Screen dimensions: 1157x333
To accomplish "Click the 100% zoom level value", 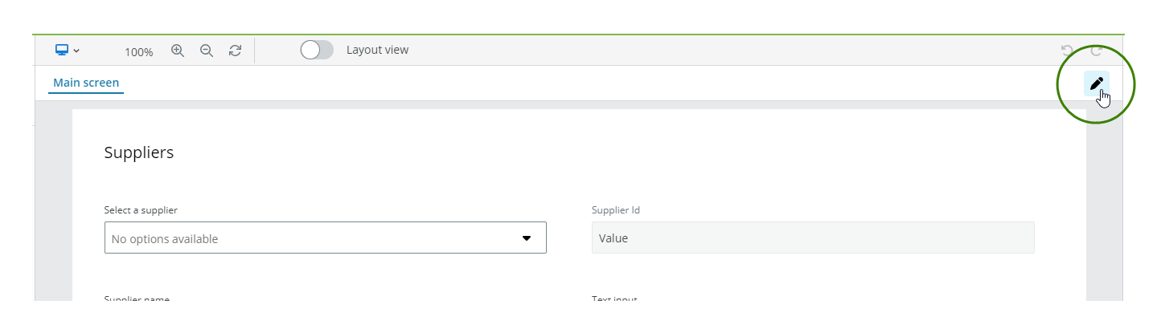I will (x=138, y=51).
